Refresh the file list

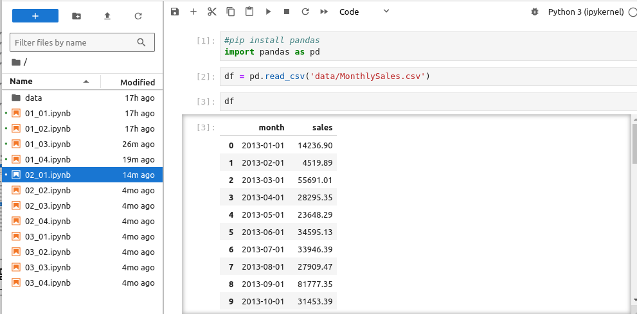click(x=138, y=16)
